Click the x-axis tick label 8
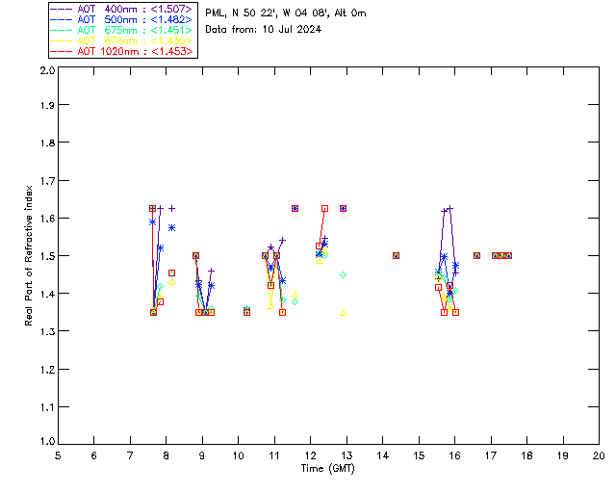Image resolution: width=616 pixels, height=493 pixels. 166,455
